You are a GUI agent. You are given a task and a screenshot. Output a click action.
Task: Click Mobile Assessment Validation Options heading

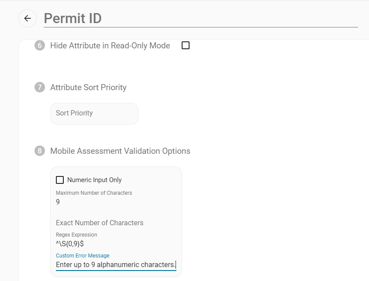(x=120, y=151)
